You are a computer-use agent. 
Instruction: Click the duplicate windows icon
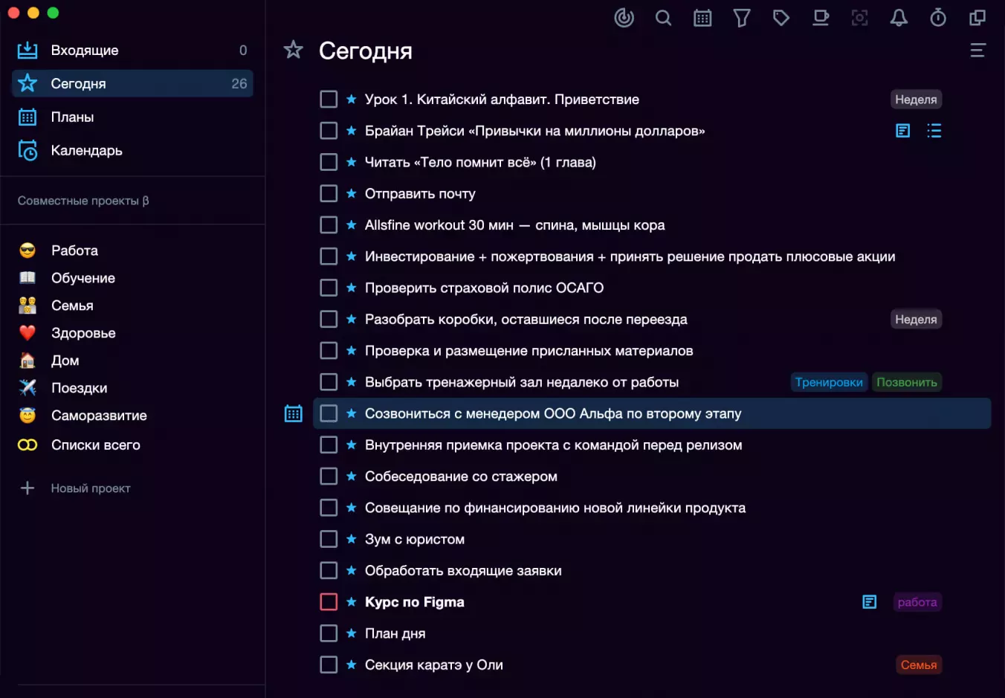tap(977, 18)
